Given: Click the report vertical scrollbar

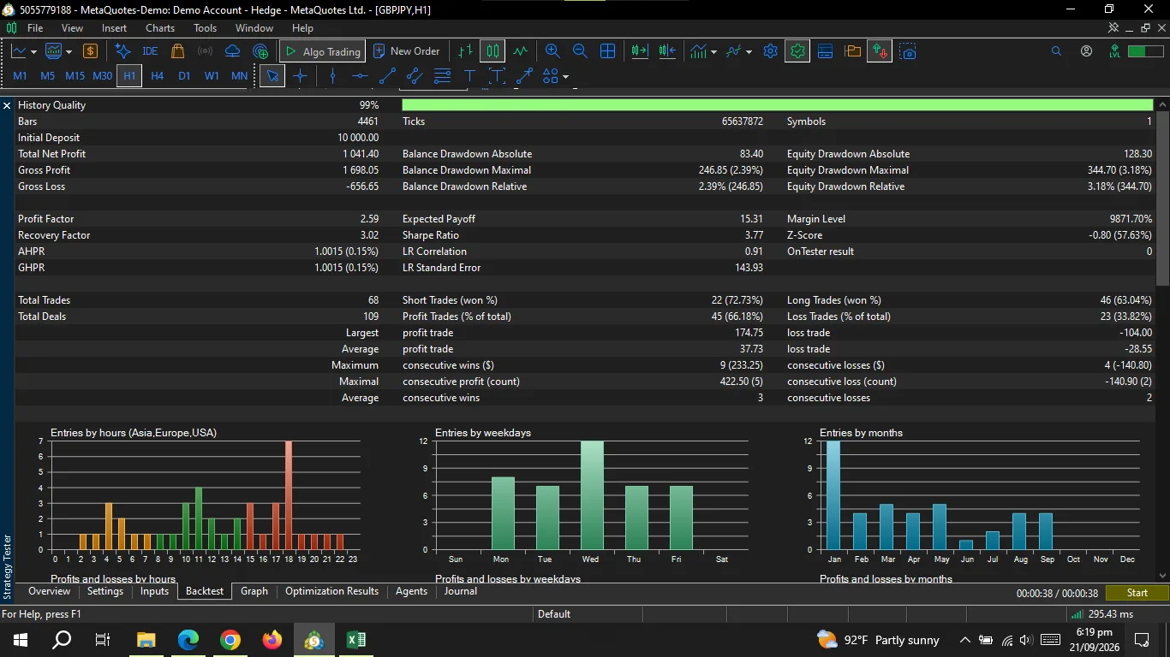Looking at the screenshot, I should (x=1162, y=198).
